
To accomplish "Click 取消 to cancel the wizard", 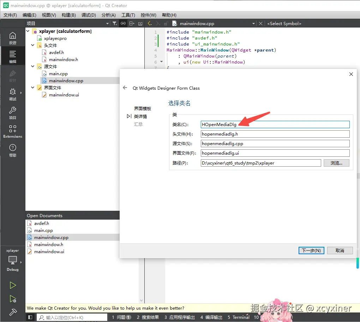I will 340,250.
